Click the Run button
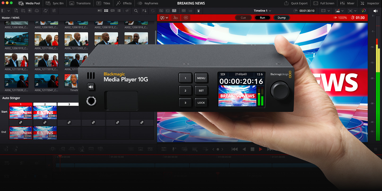382x191 pixels. 262,18
